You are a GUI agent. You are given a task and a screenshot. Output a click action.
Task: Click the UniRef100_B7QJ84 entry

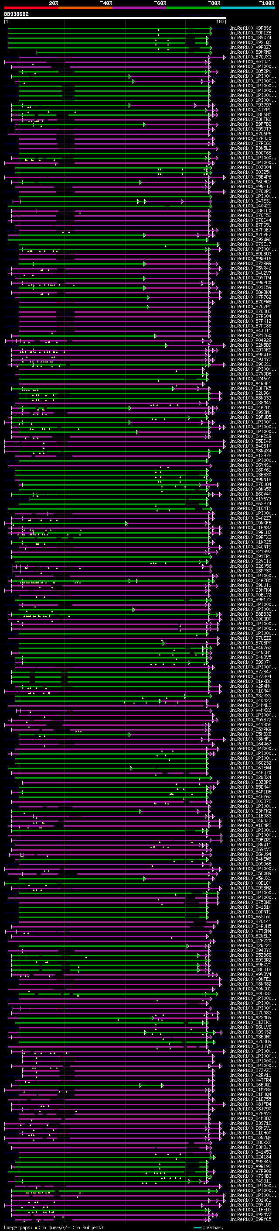click(x=250, y=485)
